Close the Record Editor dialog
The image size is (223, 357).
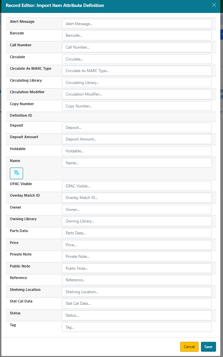pos(214,5)
